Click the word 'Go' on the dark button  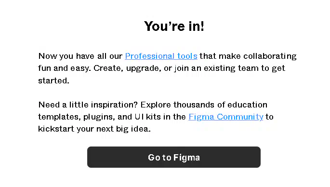154,158
